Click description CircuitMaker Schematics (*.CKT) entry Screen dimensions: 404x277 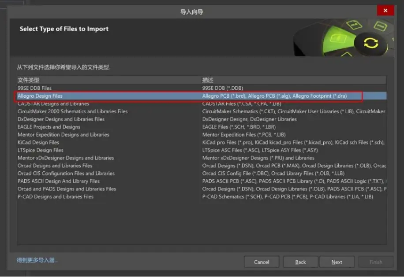(x=294, y=111)
